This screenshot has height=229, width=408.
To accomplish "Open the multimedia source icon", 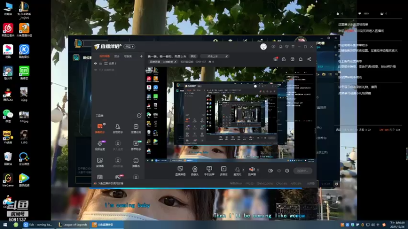I will pyautogui.click(x=223, y=171).
